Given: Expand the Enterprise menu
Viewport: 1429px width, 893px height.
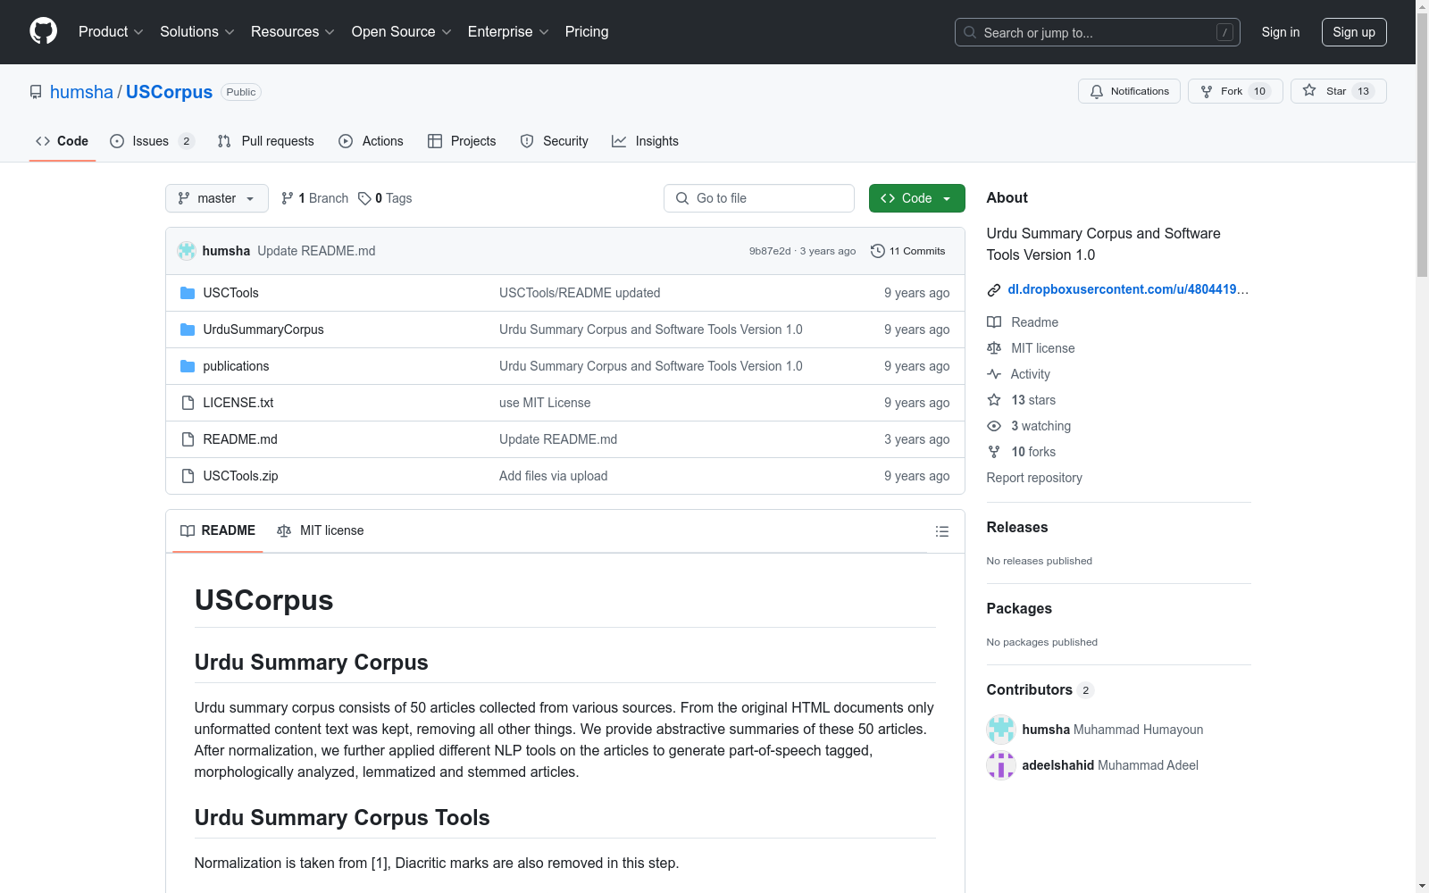Looking at the screenshot, I should pos(508,32).
